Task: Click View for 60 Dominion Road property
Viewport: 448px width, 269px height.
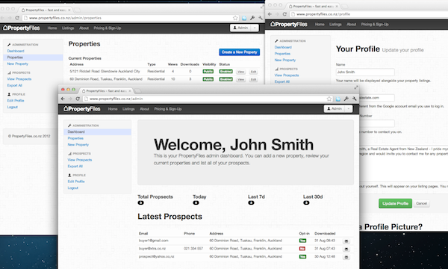Action: coord(241,79)
